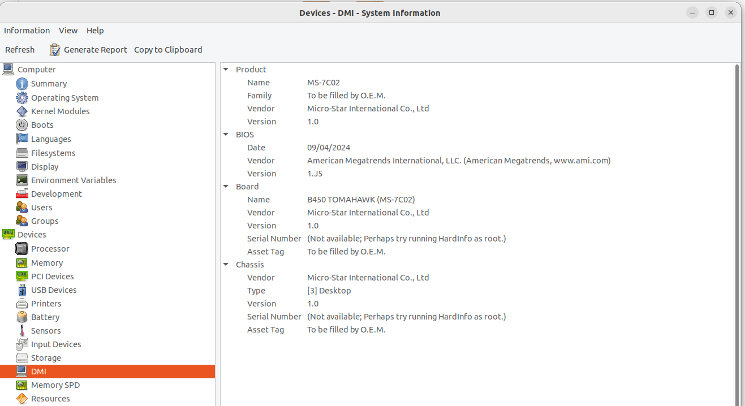Select the Users icon
Screen dimensions: 745x406
pos(22,208)
